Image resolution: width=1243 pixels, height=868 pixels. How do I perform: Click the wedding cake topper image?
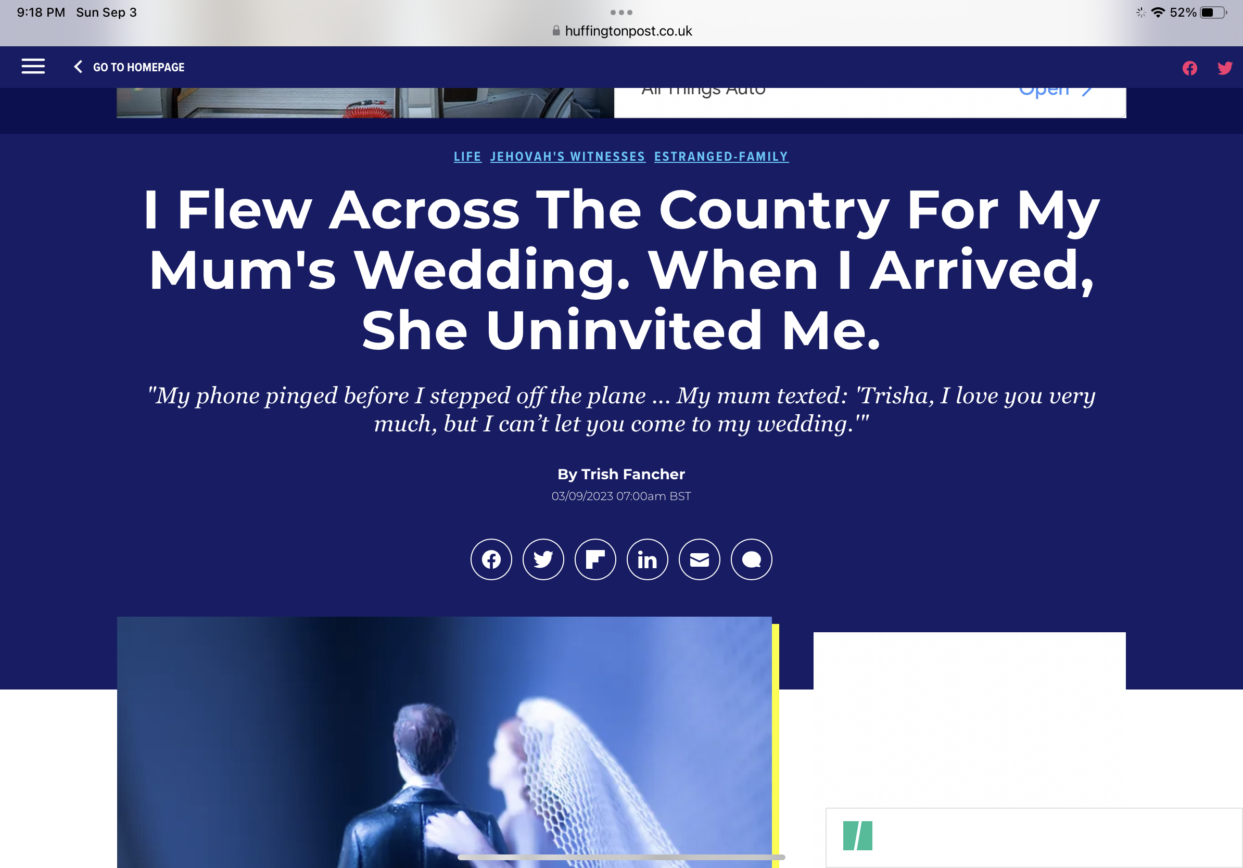click(444, 742)
